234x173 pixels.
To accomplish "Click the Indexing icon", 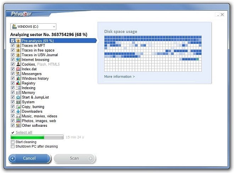I will (x=18, y=88).
